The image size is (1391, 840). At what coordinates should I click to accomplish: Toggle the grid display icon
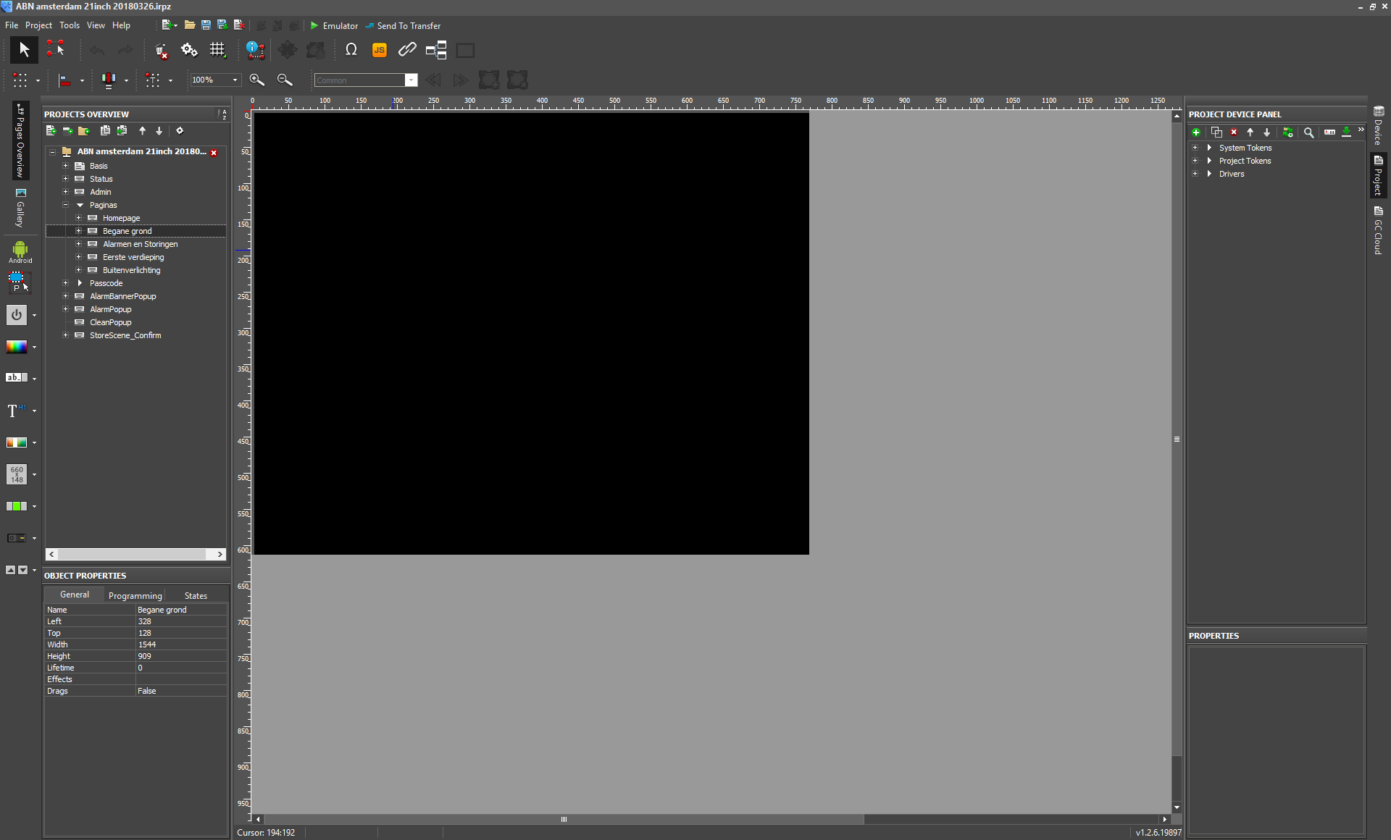point(217,50)
